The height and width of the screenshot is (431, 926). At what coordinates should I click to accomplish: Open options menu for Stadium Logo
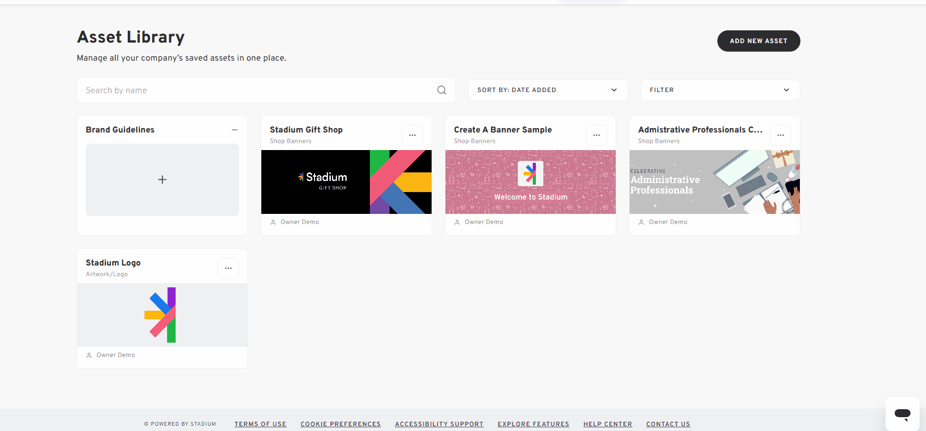coord(228,268)
